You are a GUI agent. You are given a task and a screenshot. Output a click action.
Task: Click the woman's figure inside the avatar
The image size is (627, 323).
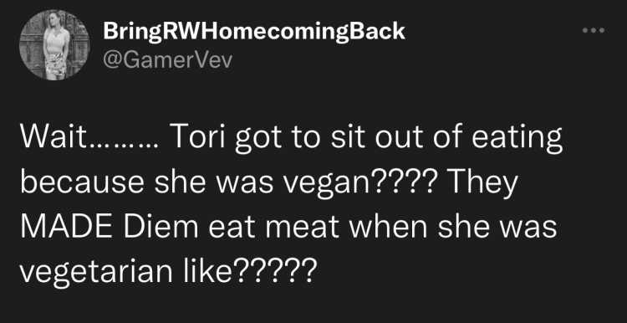pos(56,45)
